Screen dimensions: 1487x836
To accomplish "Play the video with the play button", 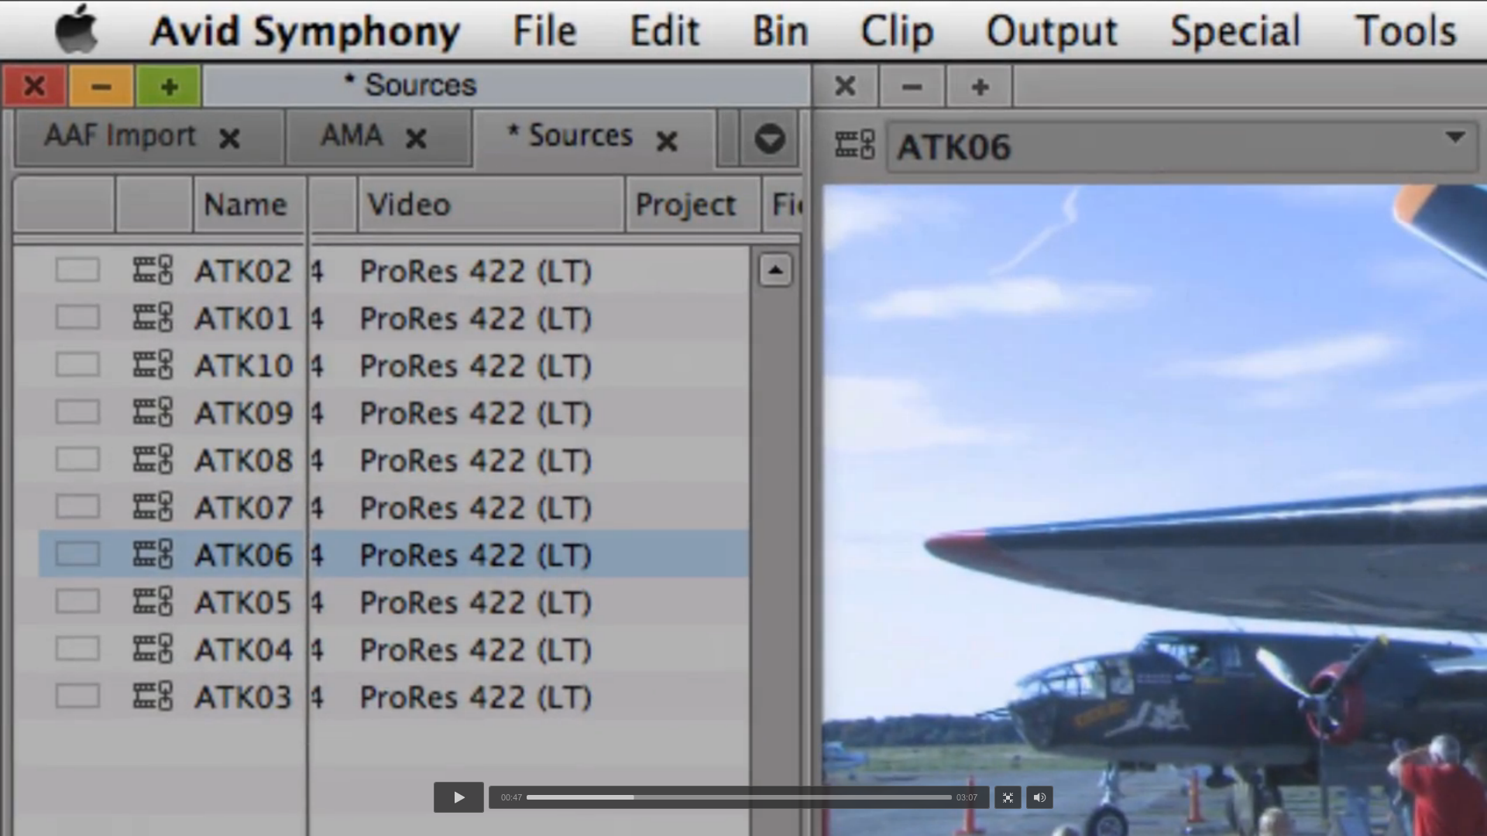I will [458, 797].
